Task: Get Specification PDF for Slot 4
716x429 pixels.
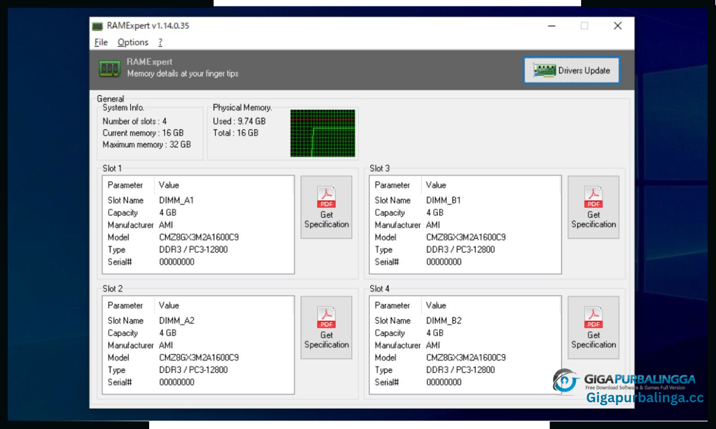Action: [x=593, y=328]
